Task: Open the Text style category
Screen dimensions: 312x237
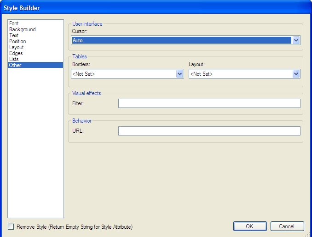Action: (x=14, y=35)
